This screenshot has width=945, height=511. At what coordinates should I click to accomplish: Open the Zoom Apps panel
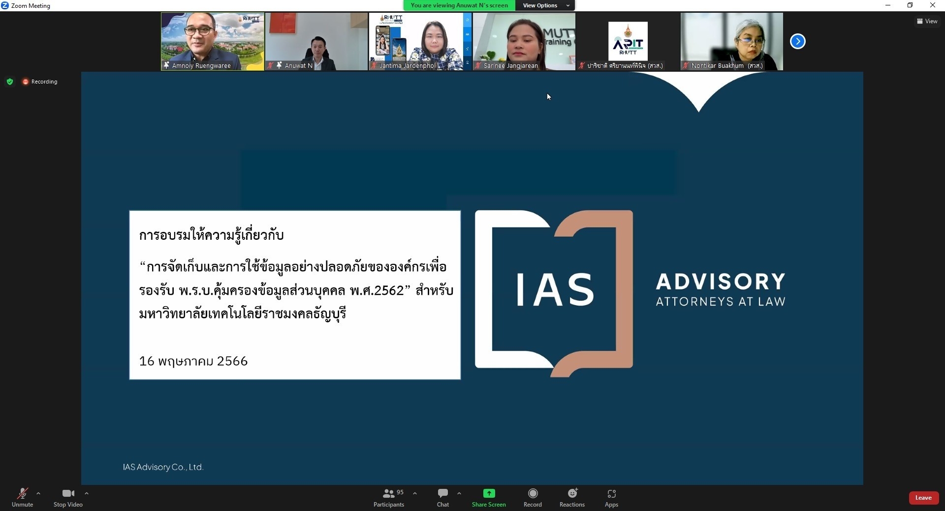(x=611, y=497)
